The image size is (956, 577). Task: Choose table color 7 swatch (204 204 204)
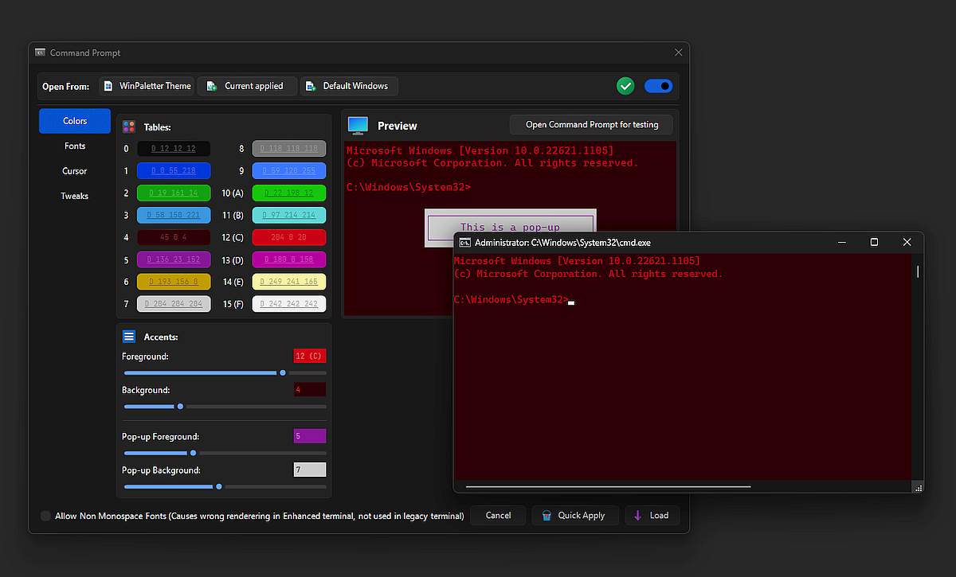(x=174, y=304)
